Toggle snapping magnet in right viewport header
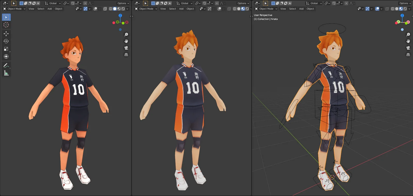The image size is (413, 196). click(x=334, y=3)
